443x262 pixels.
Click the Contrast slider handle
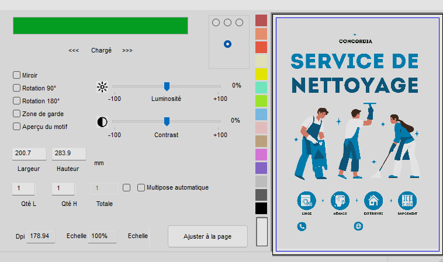167,121
